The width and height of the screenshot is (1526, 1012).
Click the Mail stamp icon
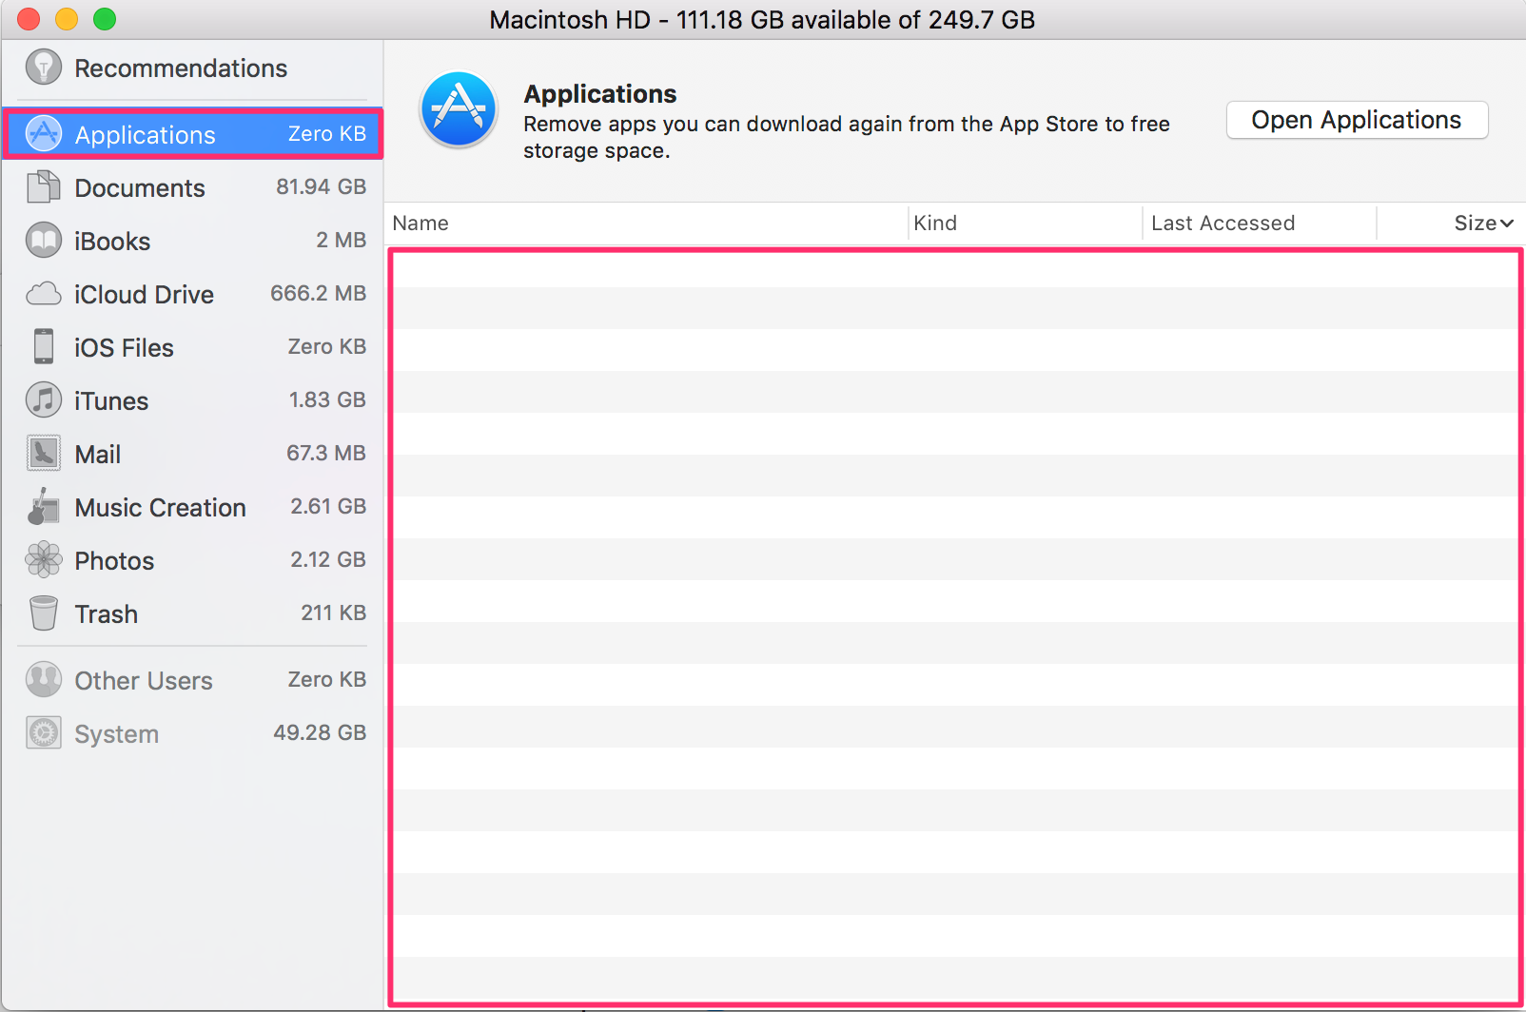44,454
